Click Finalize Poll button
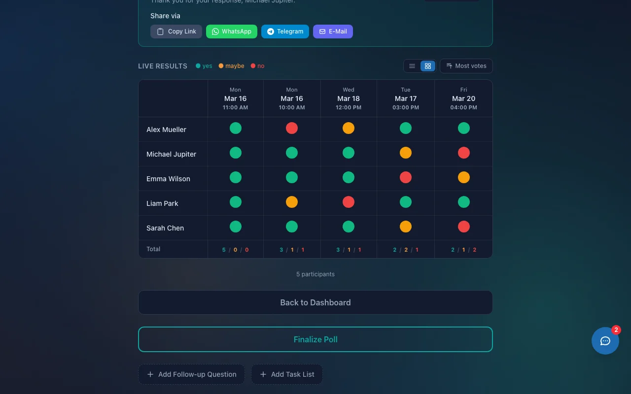Viewport: 631px width, 394px height. pos(315,339)
